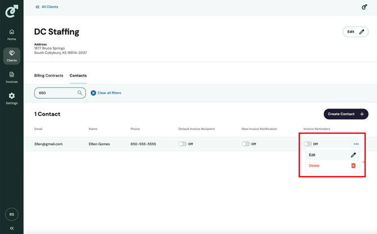Click the search magnifier icon
377x234 pixels.
pos(80,93)
